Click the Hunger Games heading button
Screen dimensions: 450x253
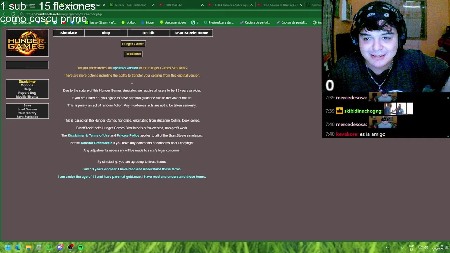pyautogui.click(x=133, y=44)
